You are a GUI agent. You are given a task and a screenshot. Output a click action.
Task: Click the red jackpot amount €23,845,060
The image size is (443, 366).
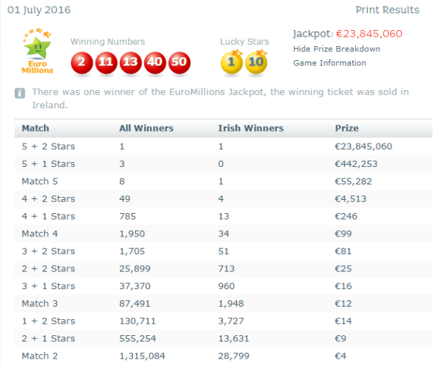[x=369, y=34]
